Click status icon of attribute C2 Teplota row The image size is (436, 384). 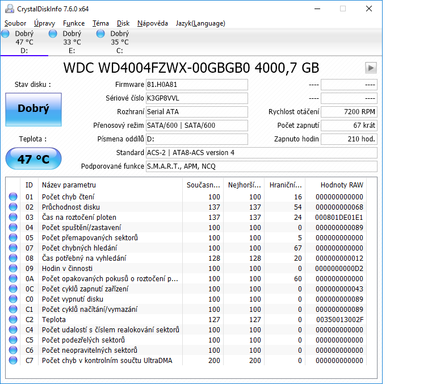(13, 319)
